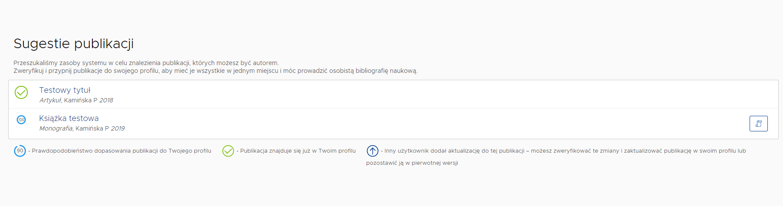Click the Monografia type label
Viewport: 783px width, 206px height.
click(x=56, y=128)
